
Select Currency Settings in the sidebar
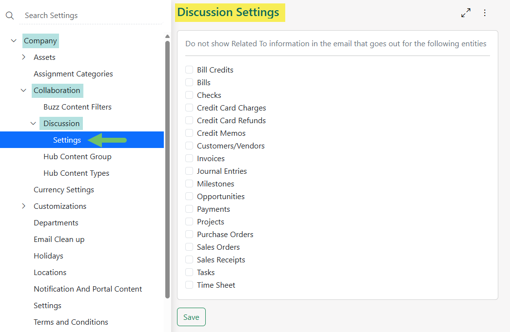coord(63,189)
